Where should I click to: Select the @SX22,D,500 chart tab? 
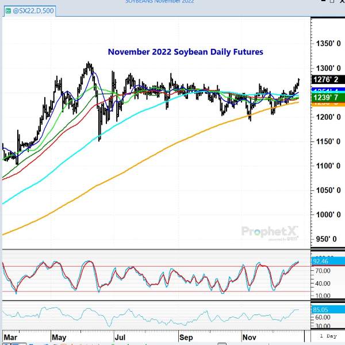[x=29, y=11]
